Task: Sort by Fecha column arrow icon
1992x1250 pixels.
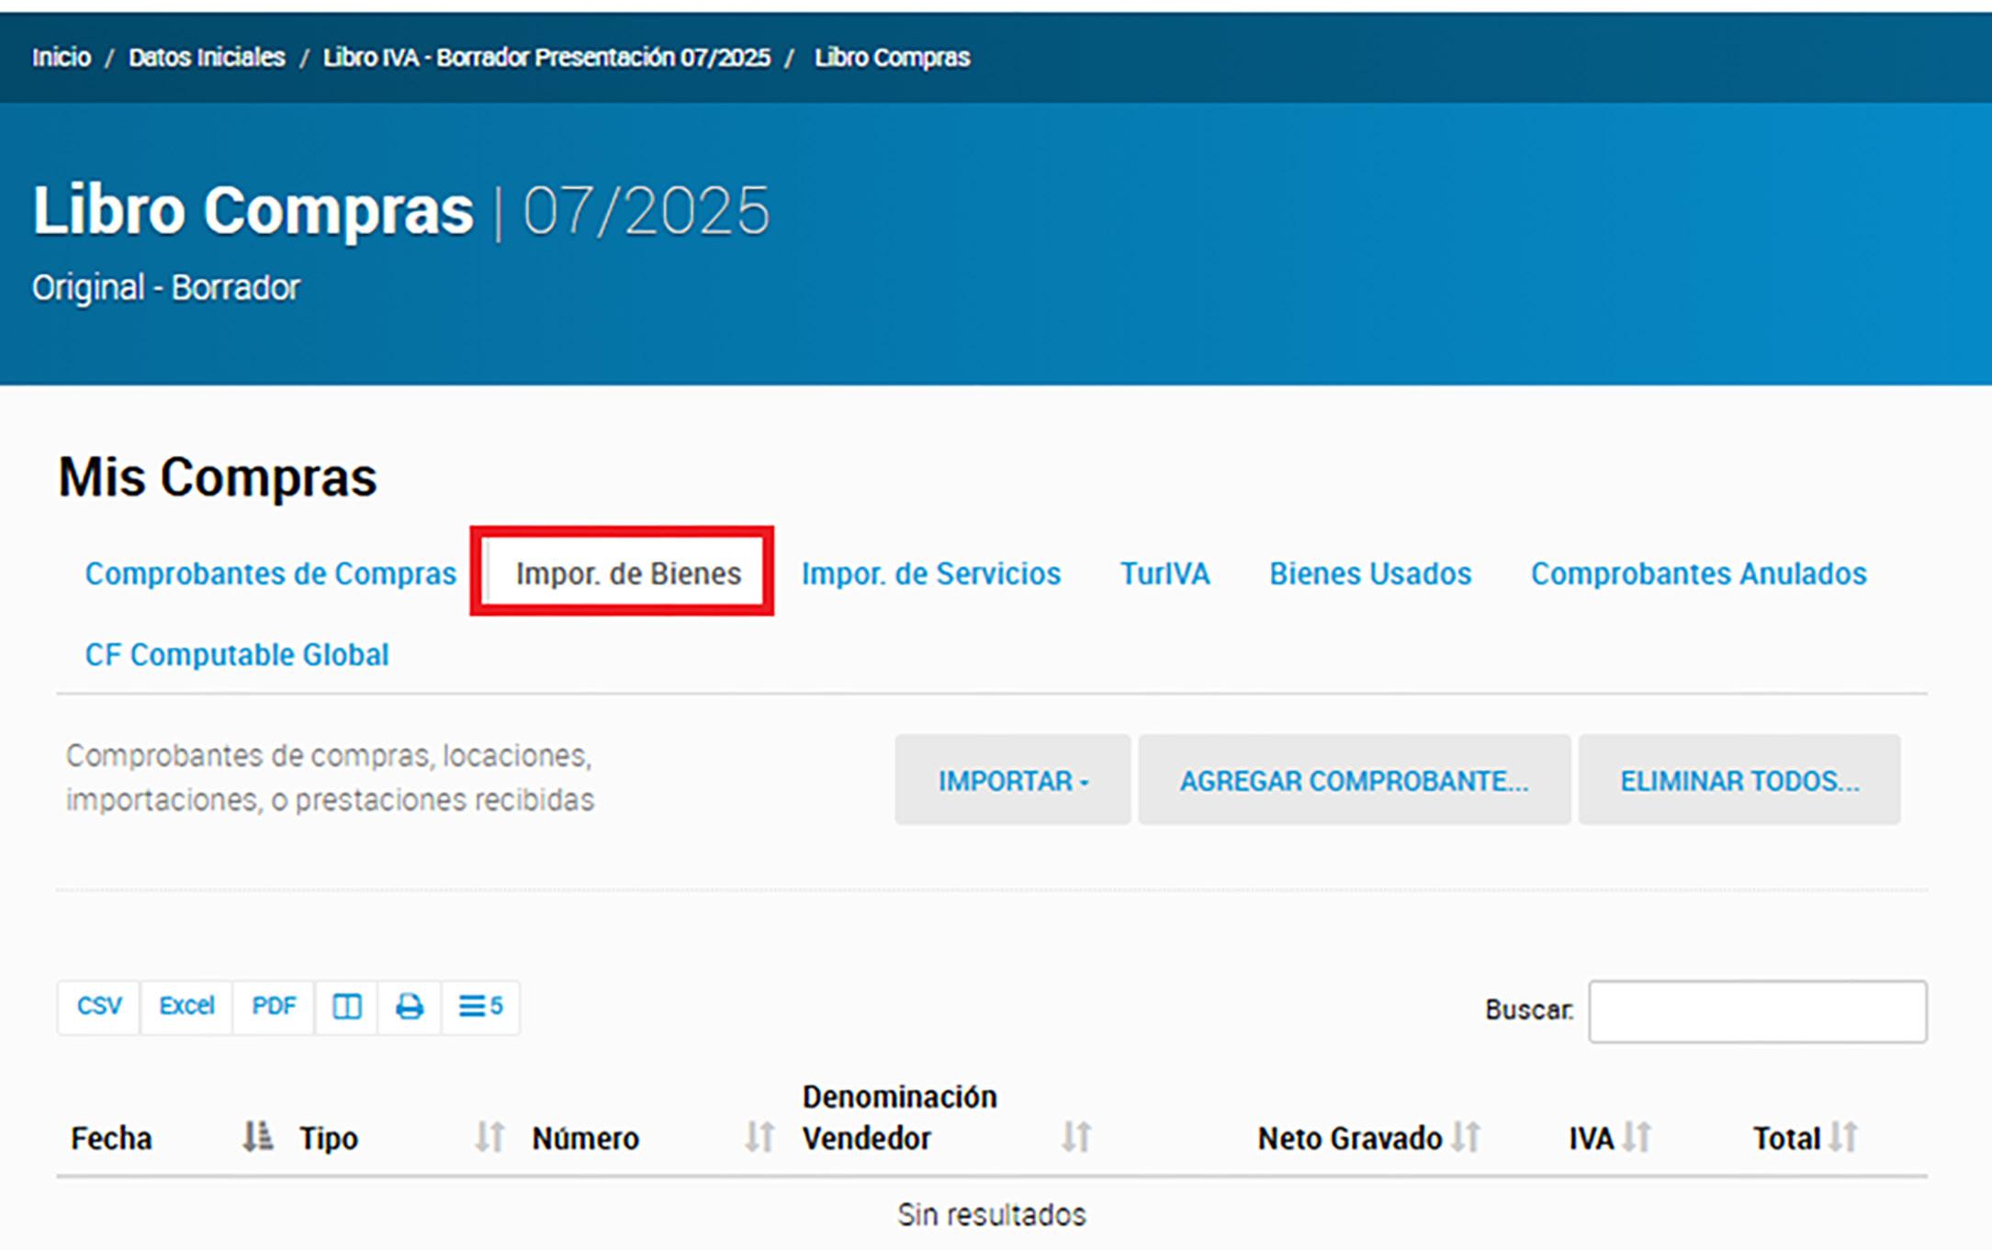Action: (257, 1137)
